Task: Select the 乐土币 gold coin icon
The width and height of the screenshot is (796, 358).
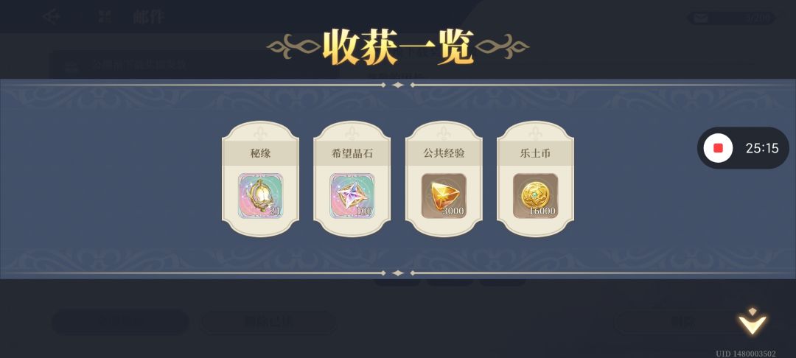Action: [x=536, y=196]
